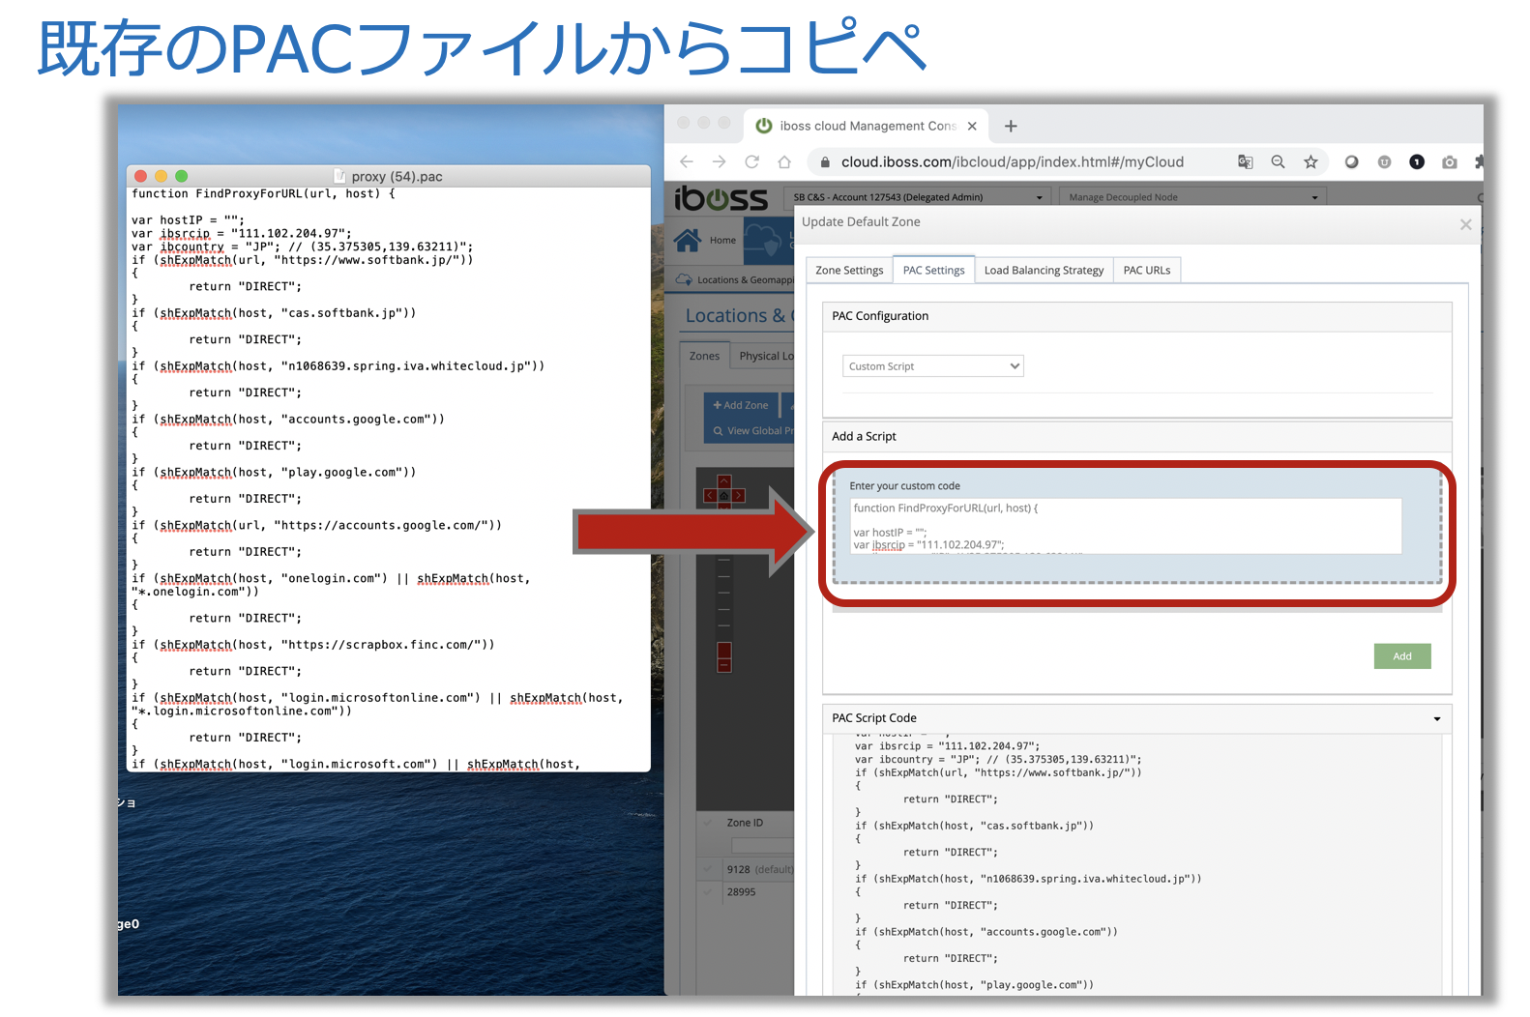Click the green zoom button of proxy.pac window

click(x=181, y=176)
